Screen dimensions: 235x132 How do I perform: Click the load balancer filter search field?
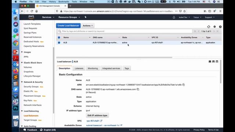tap(125, 31)
